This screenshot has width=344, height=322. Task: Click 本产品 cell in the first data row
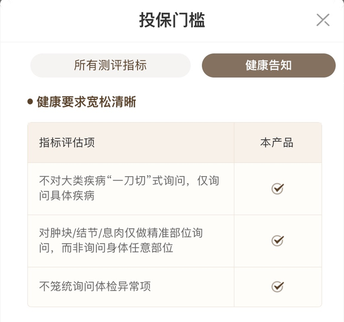tap(277, 189)
